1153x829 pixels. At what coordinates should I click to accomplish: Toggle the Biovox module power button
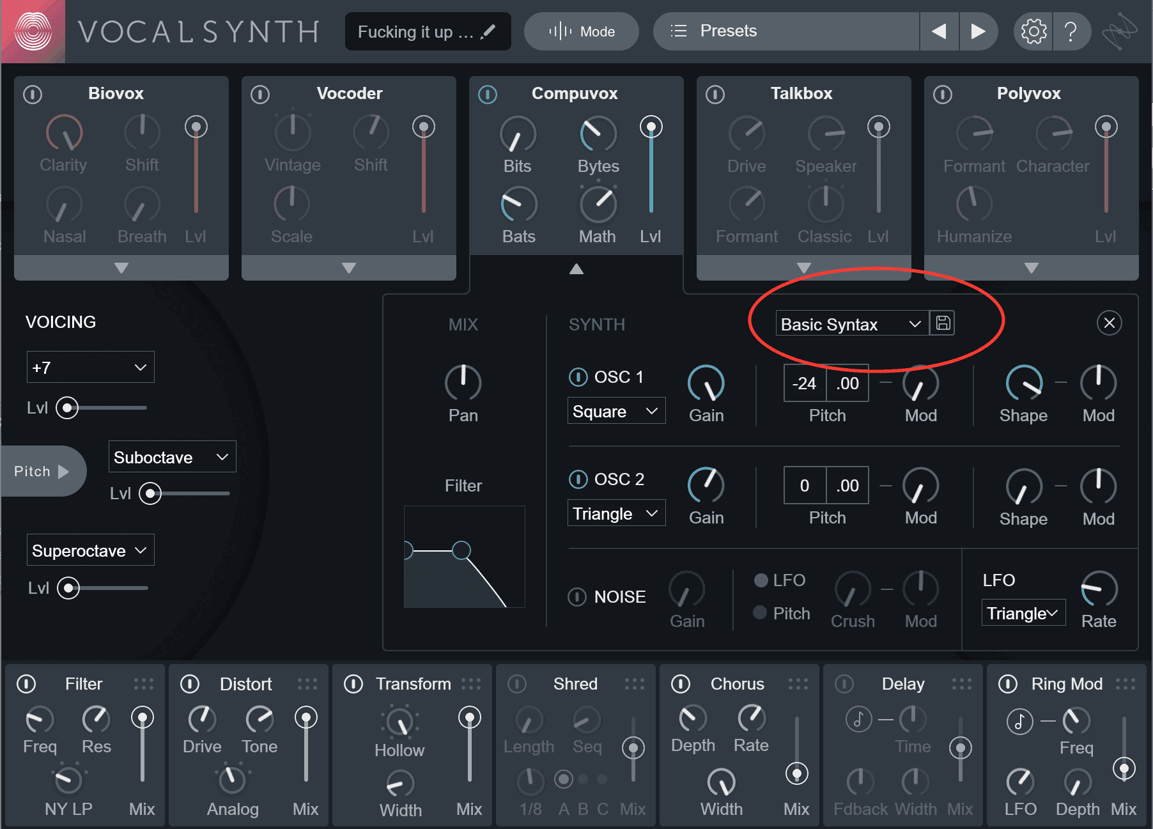(x=33, y=95)
